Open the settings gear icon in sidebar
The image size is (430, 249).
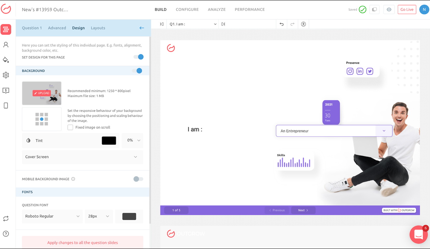6,75
